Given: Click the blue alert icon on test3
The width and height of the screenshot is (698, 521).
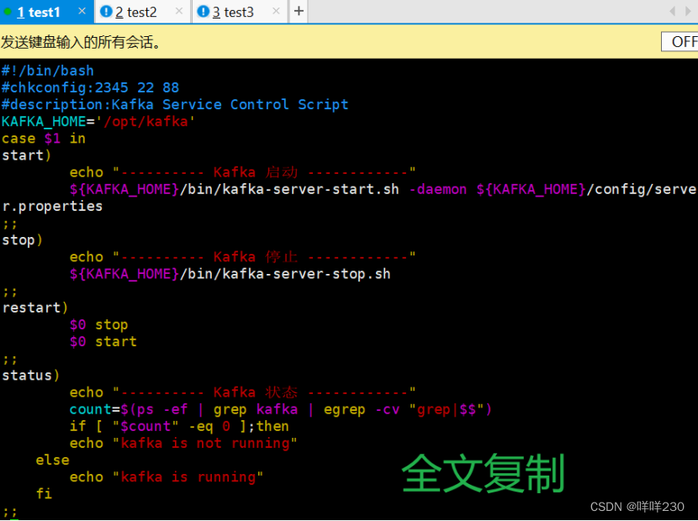Looking at the screenshot, I should [x=203, y=11].
